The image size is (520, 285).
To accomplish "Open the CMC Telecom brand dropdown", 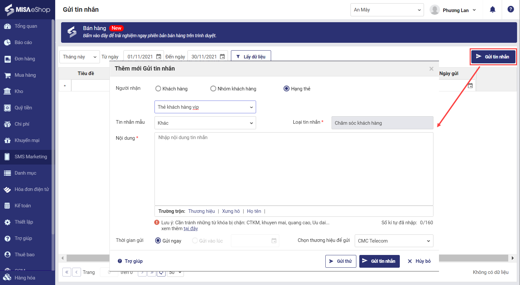I will pos(394,241).
